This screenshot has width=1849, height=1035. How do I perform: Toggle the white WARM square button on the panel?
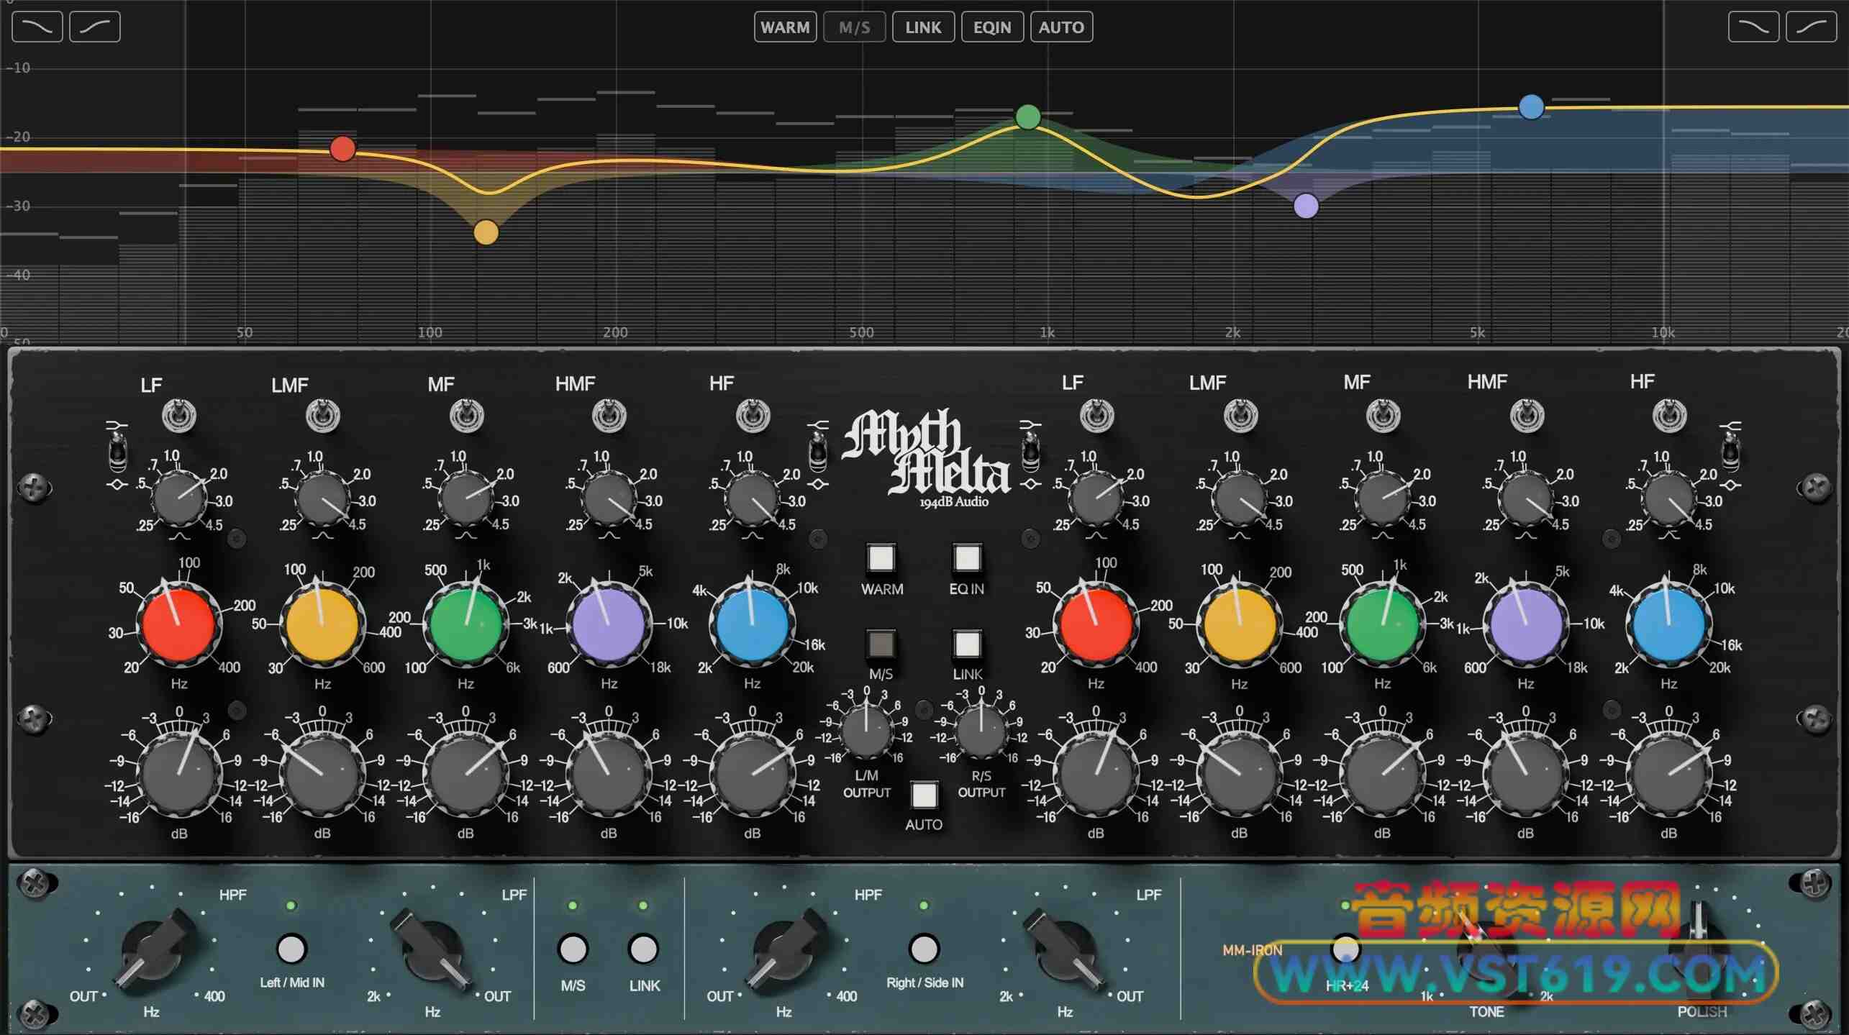coord(881,557)
